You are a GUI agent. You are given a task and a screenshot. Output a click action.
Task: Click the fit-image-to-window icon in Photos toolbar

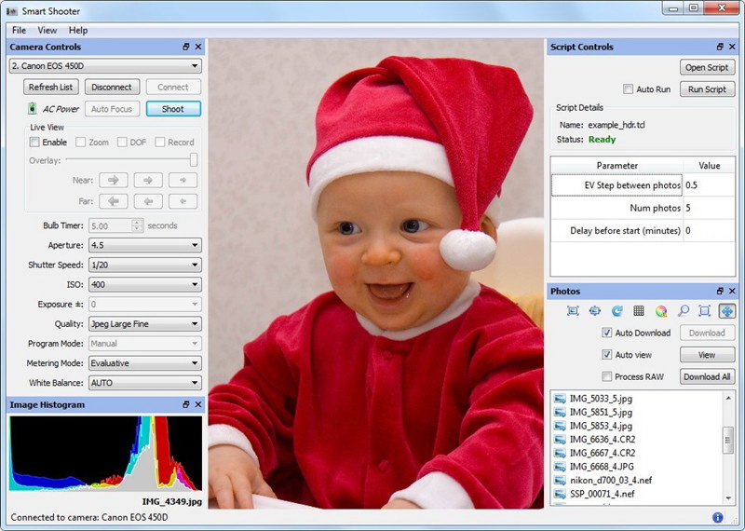[x=573, y=311]
